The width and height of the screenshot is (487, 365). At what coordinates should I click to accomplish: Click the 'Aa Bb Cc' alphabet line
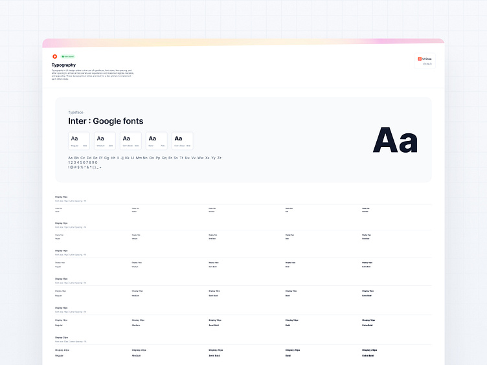tap(144, 158)
